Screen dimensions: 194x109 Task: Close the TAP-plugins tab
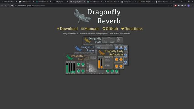pyautogui.click(x=67, y=2)
